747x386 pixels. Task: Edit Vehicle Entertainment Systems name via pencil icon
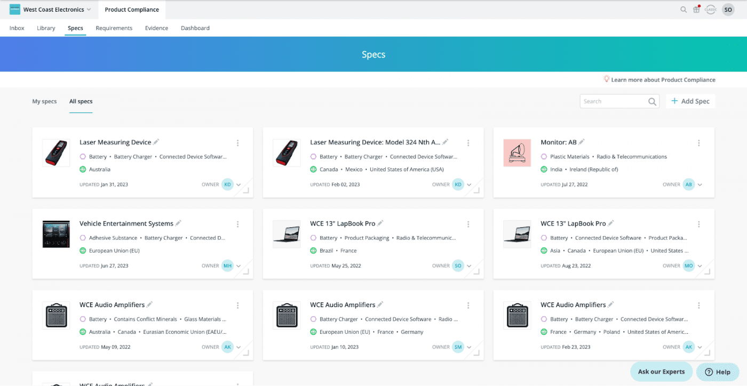179,223
